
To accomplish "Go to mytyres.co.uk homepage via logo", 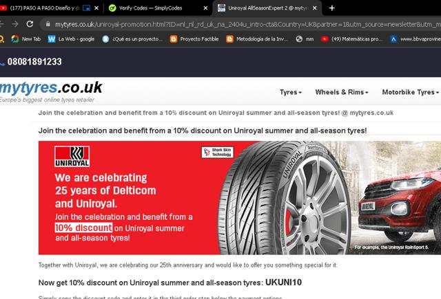I will click(51, 88).
